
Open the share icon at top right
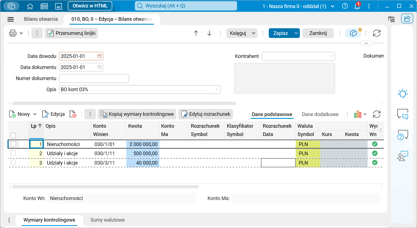tap(407, 19)
